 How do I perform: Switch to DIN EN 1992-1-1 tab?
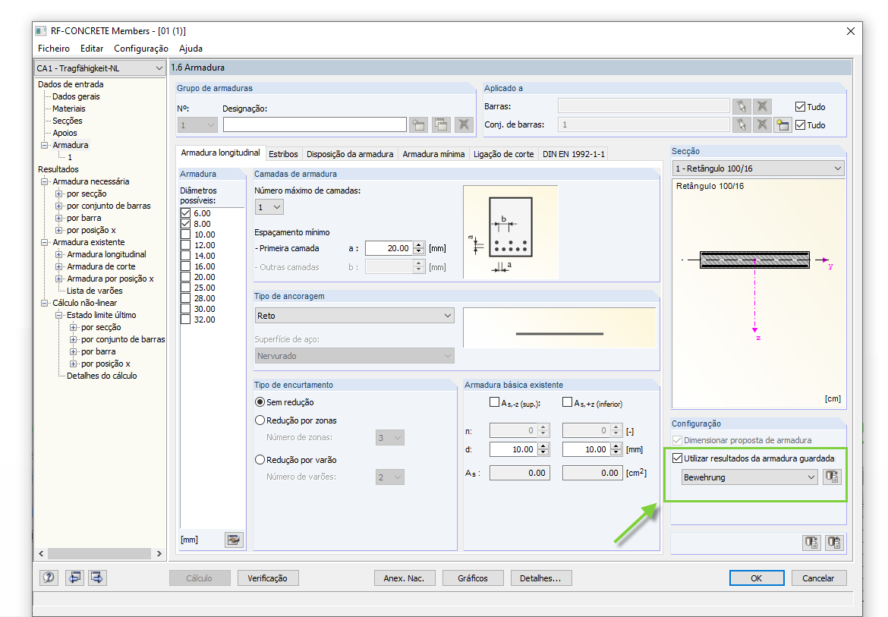(x=574, y=154)
